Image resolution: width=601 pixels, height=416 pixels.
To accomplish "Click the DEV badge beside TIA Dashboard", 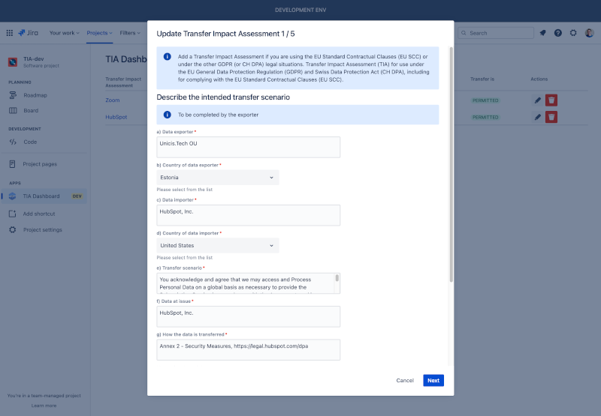I will pos(77,196).
